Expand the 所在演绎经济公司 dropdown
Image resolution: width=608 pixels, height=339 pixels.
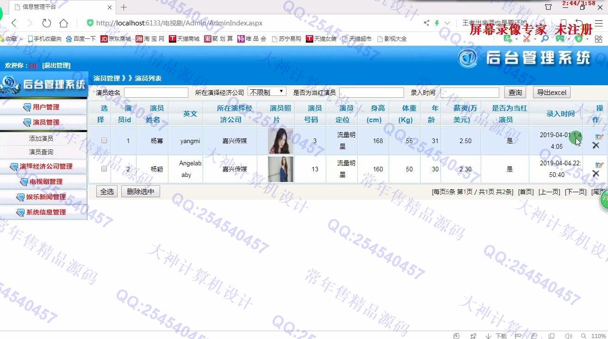(267, 92)
